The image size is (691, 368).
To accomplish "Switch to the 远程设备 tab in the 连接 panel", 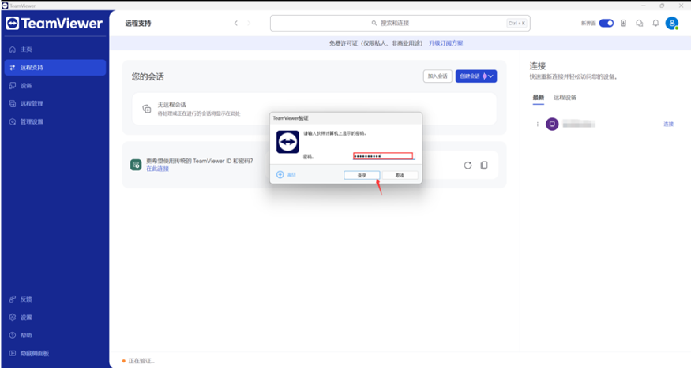I will click(x=565, y=98).
